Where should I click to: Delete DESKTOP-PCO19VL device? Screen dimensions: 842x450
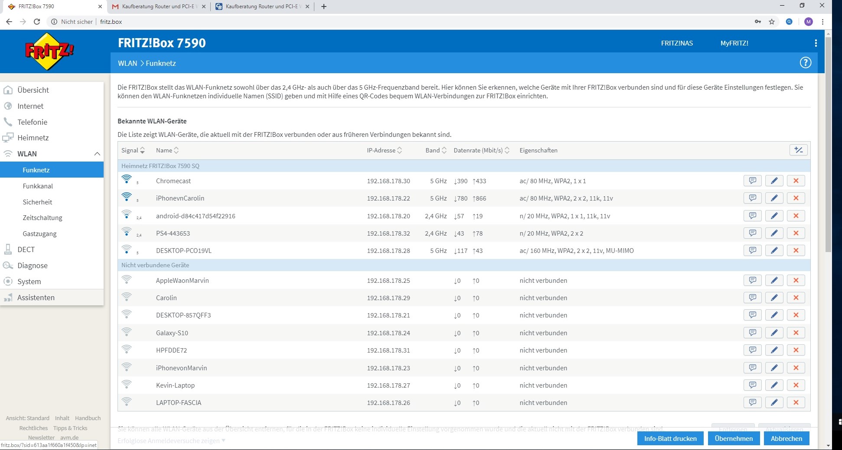click(x=796, y=251)
